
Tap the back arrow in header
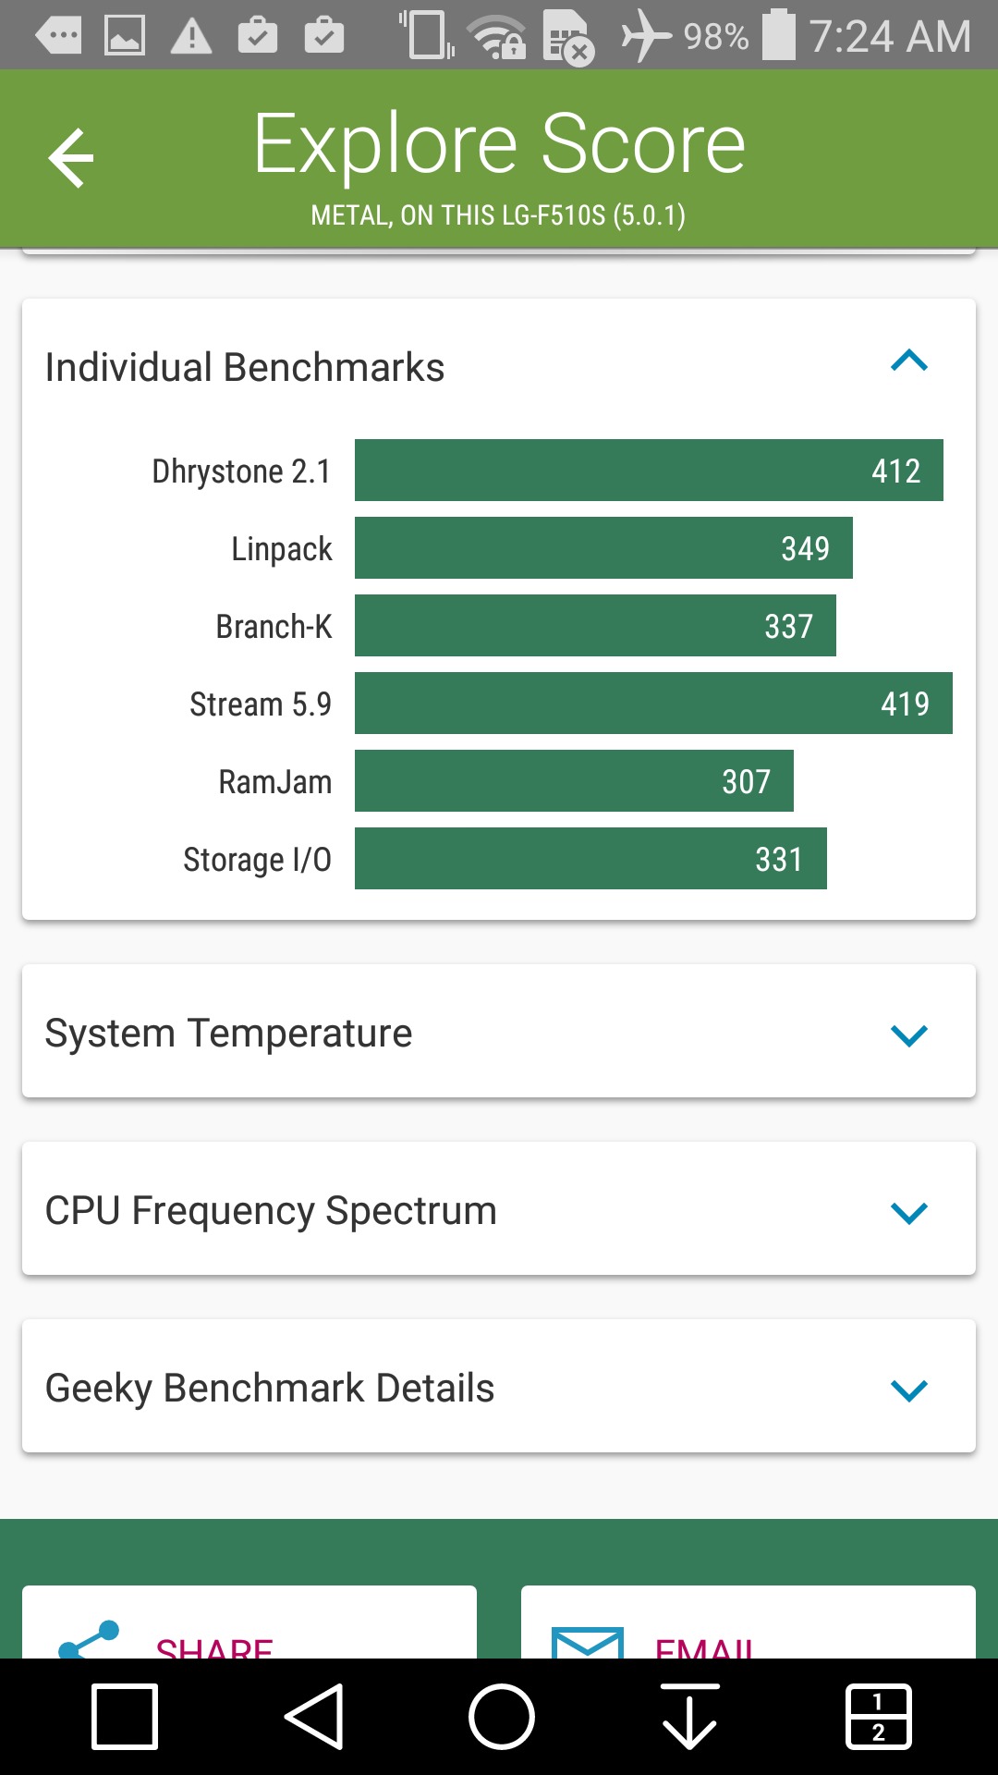coord(71,158)
